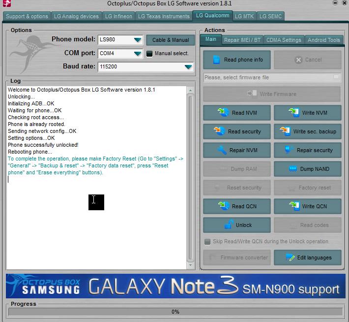Screen dimensions: 349x322
Task: Click the Write sec. backup icon
Action: coord(285,131)
